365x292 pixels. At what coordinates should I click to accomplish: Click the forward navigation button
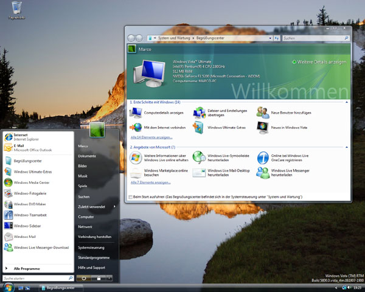[x=139, y=38]
